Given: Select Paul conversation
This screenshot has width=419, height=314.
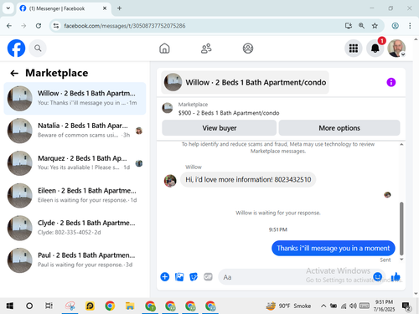Looking at the screenshot, I should [x=75, y=260].
